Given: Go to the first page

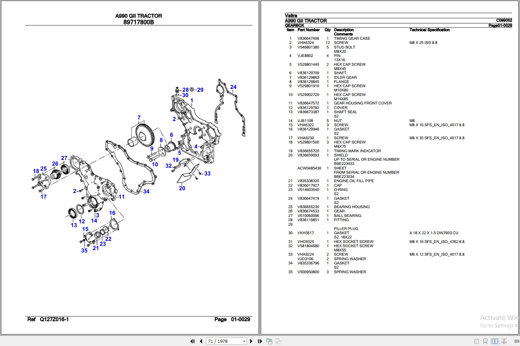Looking at the screenshot, I should 192,341.
